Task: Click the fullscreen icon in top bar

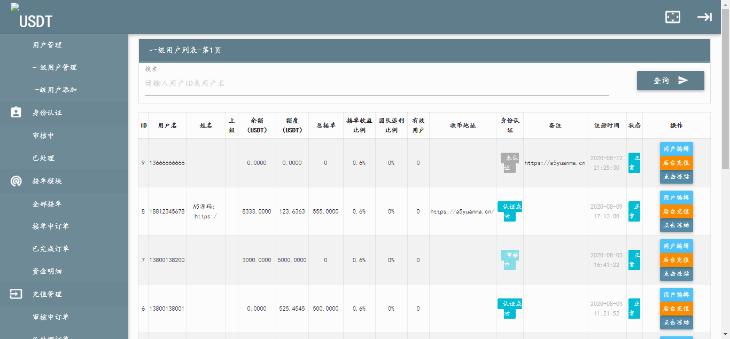Action: [672, 17]
